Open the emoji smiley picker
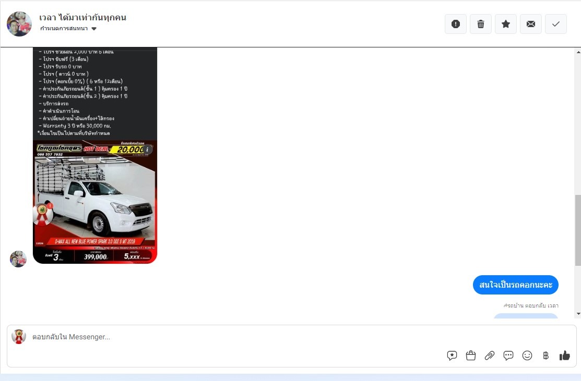 click(527, 355)
